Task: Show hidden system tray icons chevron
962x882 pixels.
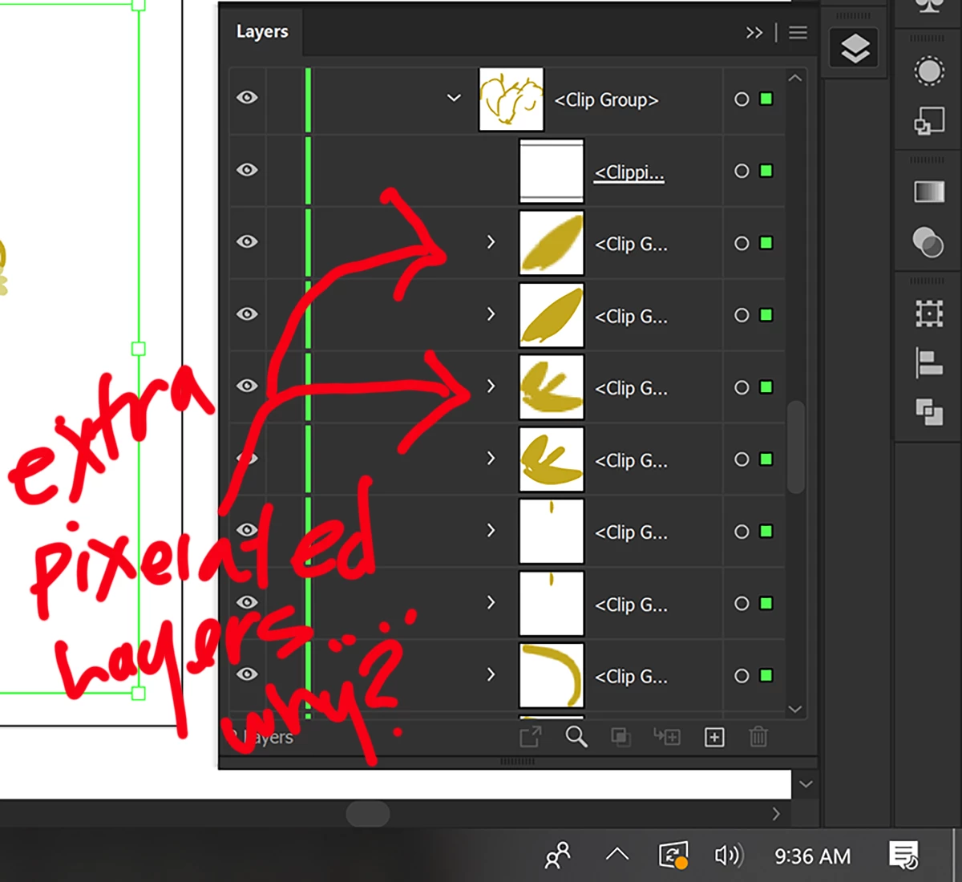Action: (616, 855)
